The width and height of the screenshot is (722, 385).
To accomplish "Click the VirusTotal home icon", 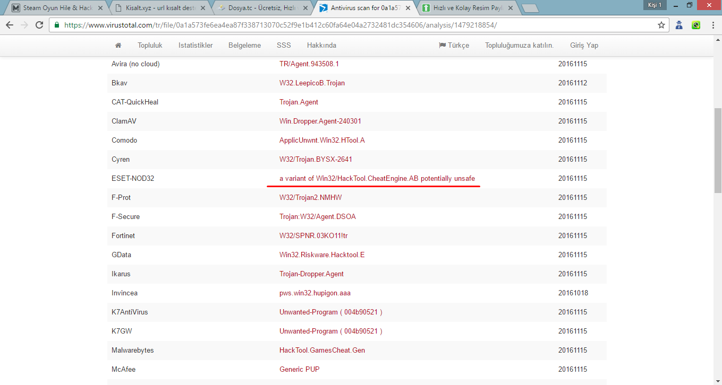I will click(118, 45).
